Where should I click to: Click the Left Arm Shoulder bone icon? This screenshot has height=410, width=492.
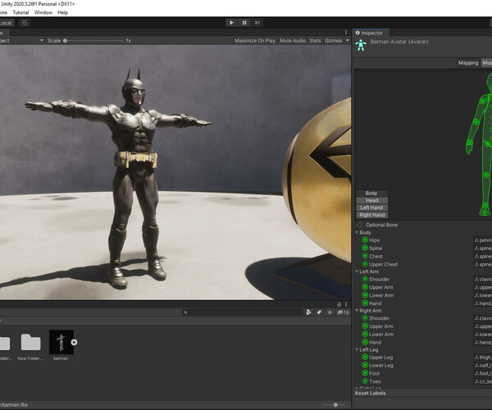(x=365, y=279)
